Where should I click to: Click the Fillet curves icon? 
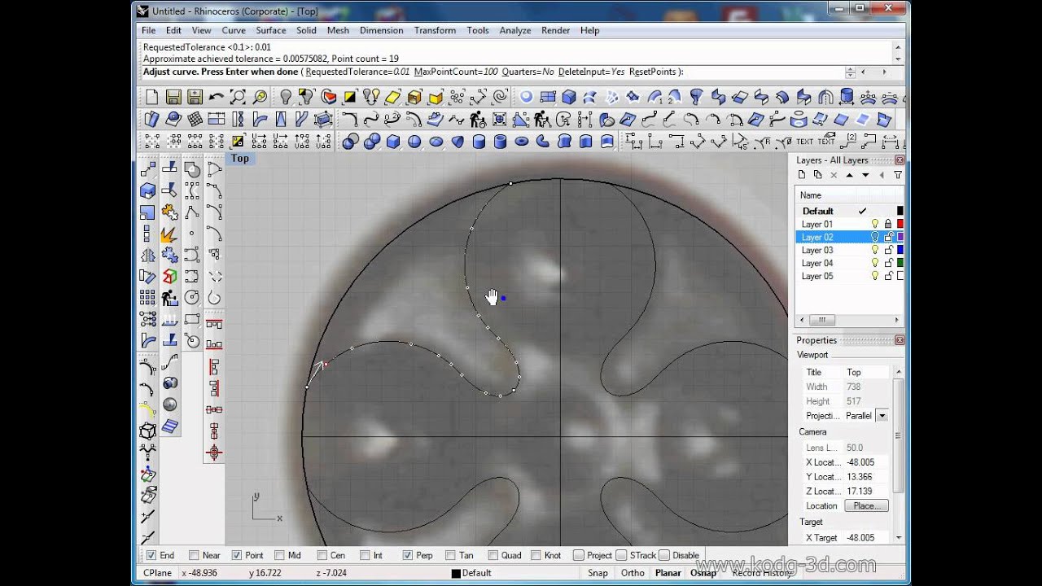pyautogui.click(x=350, y=119)
